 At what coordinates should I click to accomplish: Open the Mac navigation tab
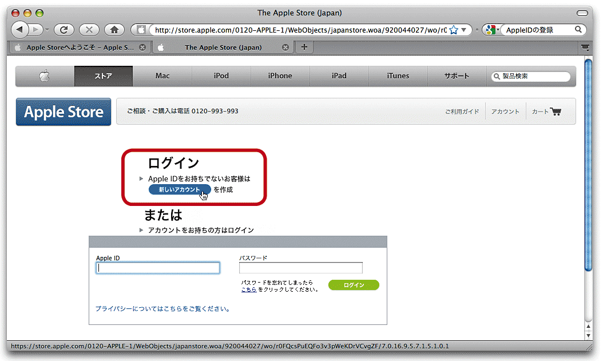[162, 76]
